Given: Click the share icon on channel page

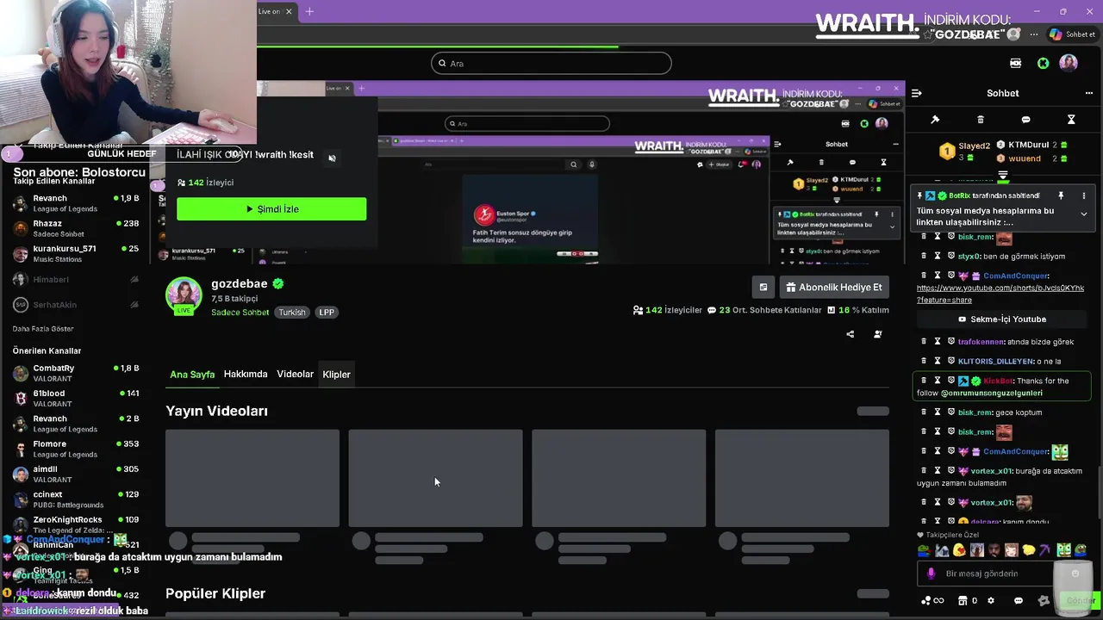Looking at the screenshot, I should point(851,334).
